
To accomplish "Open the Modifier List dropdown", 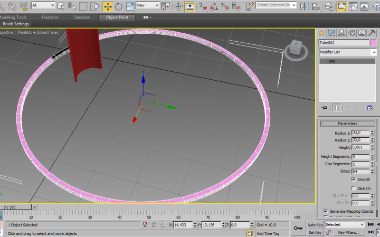I will pos(348,52).
